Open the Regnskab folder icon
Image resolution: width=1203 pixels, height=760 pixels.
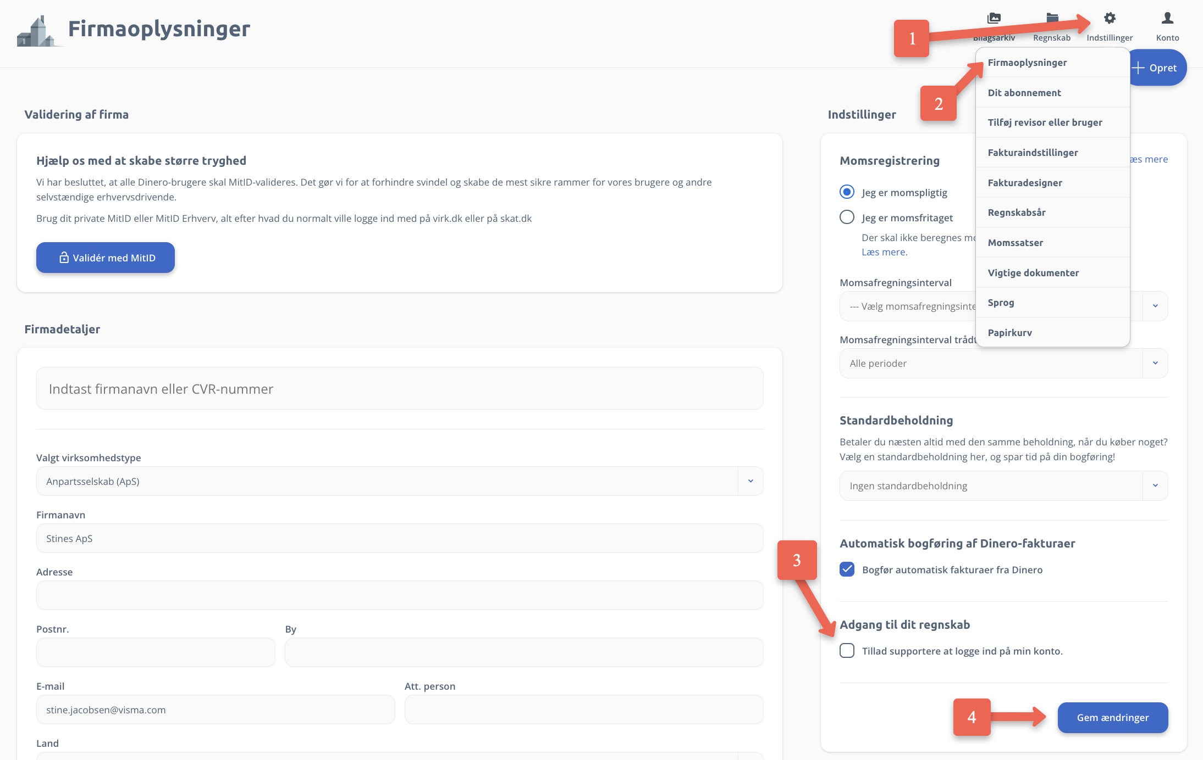click(1052, 18)
